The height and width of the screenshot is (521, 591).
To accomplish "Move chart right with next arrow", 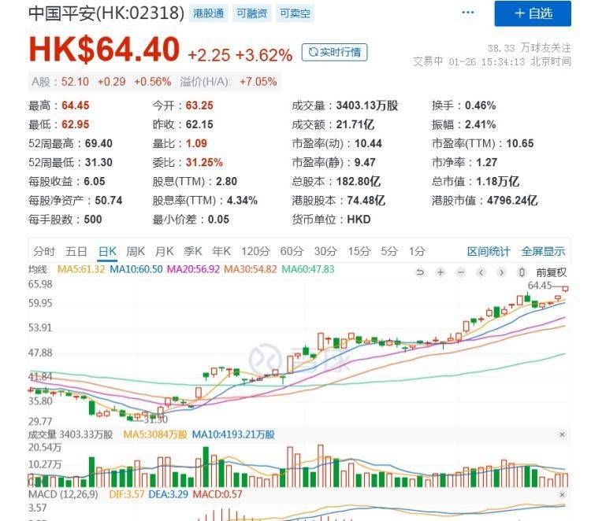I will point(501,272).
